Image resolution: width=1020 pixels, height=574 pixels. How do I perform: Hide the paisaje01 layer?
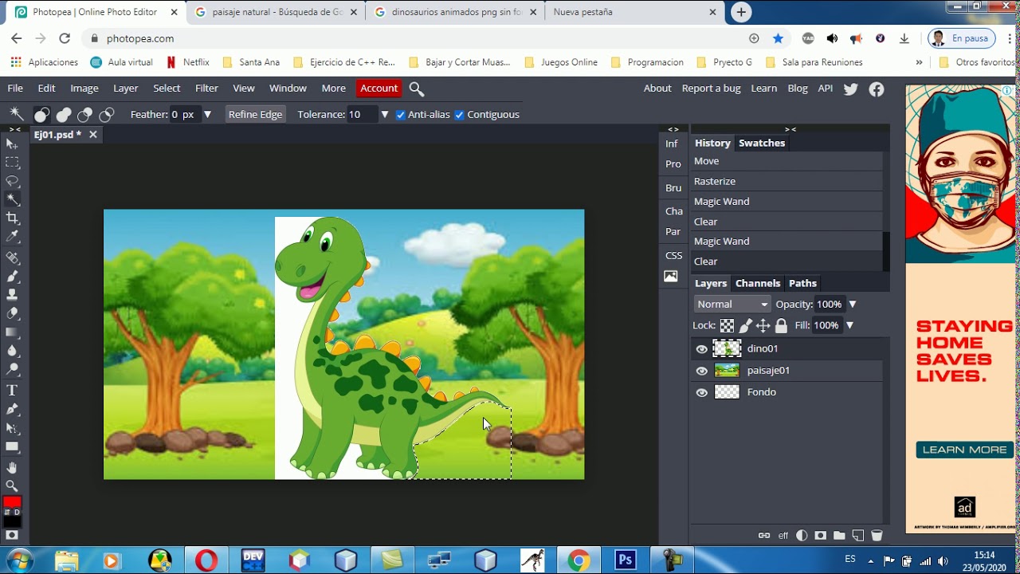(701, 371)
